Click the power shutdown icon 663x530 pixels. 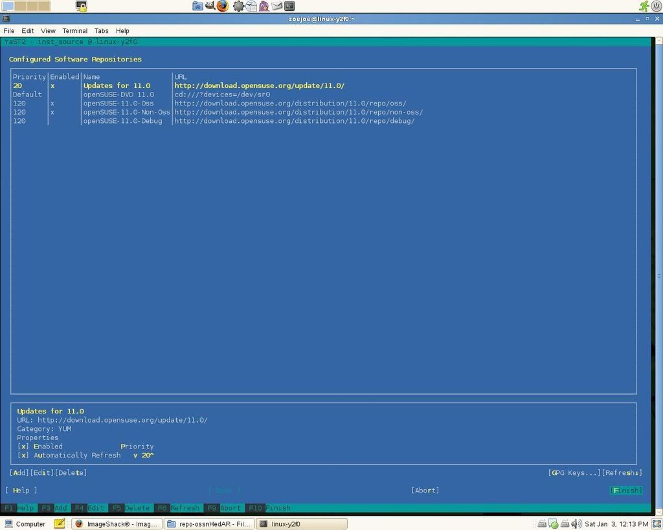tap(657, 6)
